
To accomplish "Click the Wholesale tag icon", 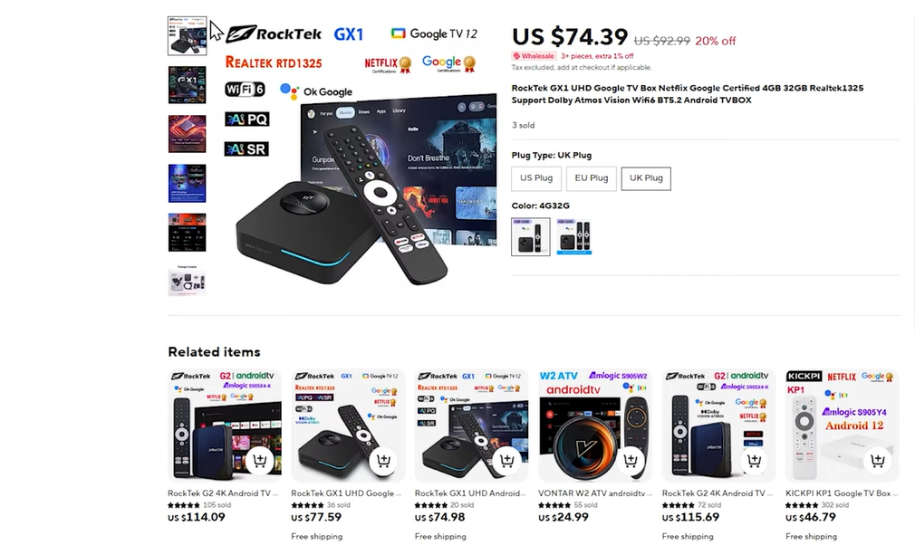I will [x=516, y=56].
